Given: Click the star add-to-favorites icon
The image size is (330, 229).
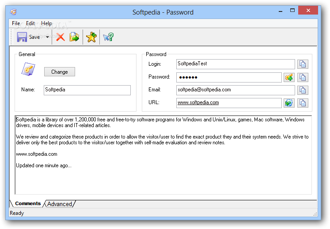Looking at the screenshot, I should [91, 37].
